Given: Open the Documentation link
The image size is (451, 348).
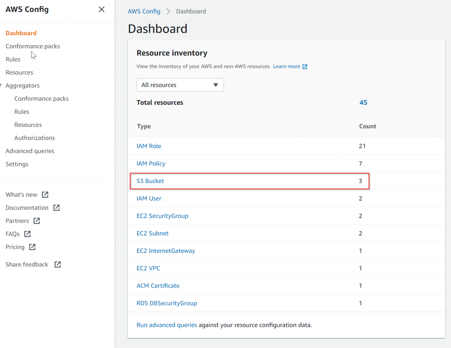Looking at the screenshot, I should click(x=27, y=208).
